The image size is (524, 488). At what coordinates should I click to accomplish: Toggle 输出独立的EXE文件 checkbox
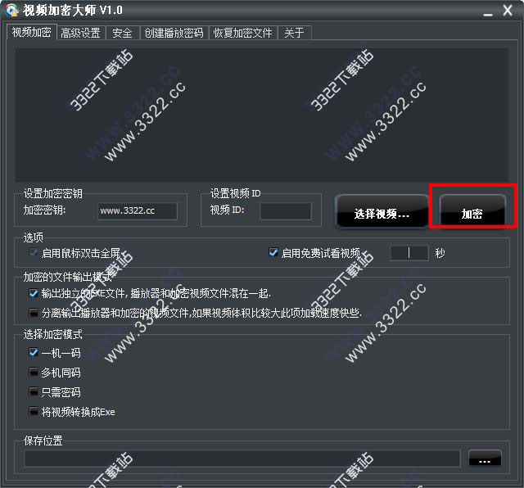pyautogui.click(x=34, y=293)
